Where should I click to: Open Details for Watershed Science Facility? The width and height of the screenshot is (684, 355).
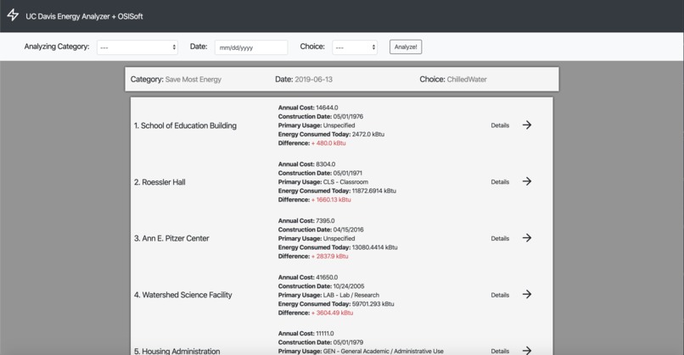pyautogui.click(x=500, y=296)
